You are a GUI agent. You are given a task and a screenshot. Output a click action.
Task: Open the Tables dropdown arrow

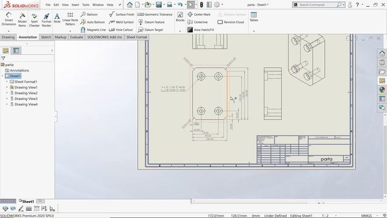[x=254, y=31]
